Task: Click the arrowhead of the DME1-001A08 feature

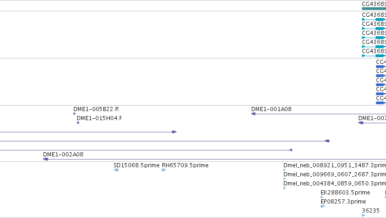Action: coord(253,114)
